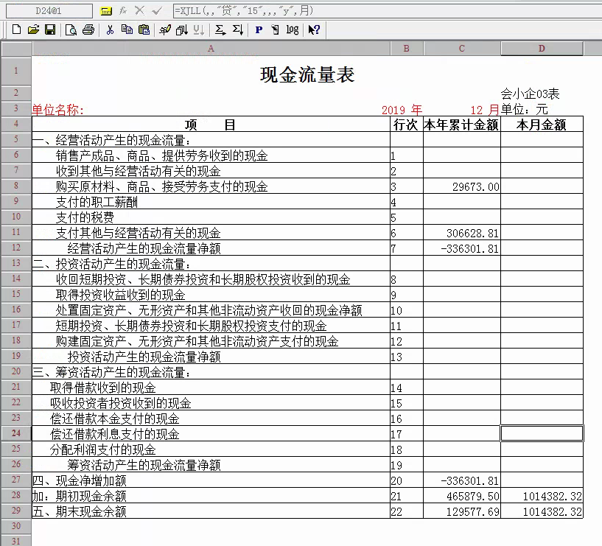Click stacked pages with down-arrow icon
Image resolution: width=602 pixels, height=546 pixels.
click(181, 29)
